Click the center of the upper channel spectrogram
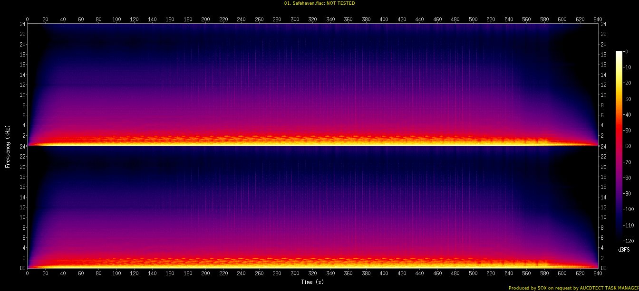Image resolution: width=639 pixels, height=291 pixels. pos(312,84)
